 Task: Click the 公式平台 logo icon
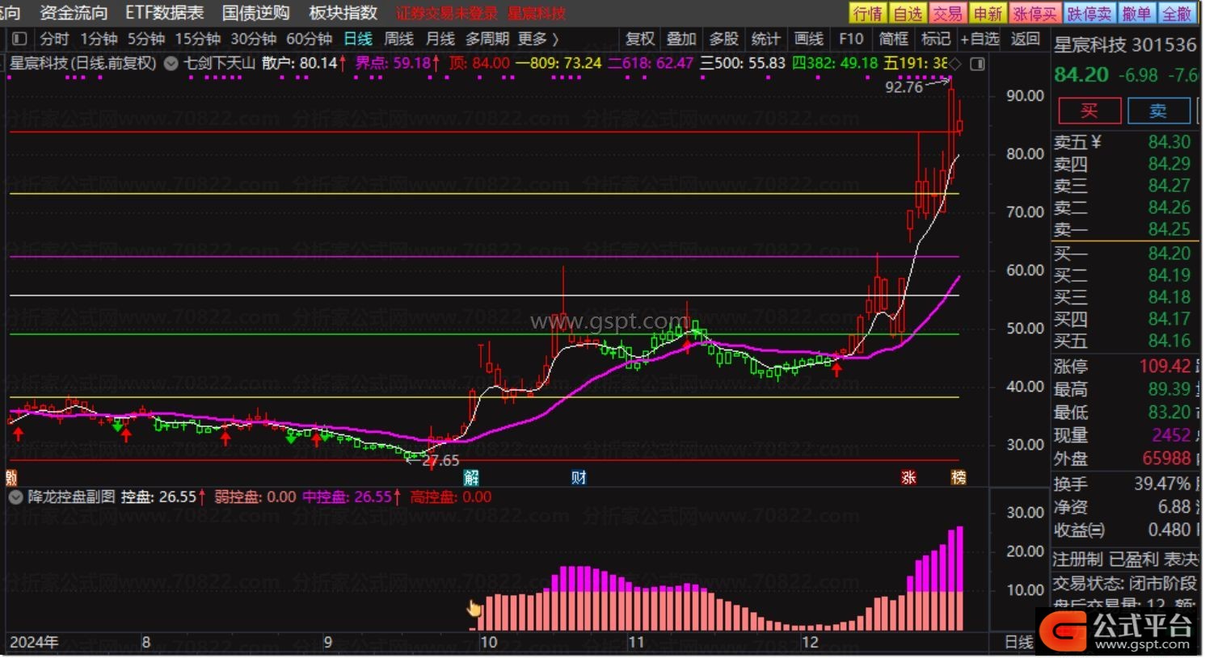1064,631
